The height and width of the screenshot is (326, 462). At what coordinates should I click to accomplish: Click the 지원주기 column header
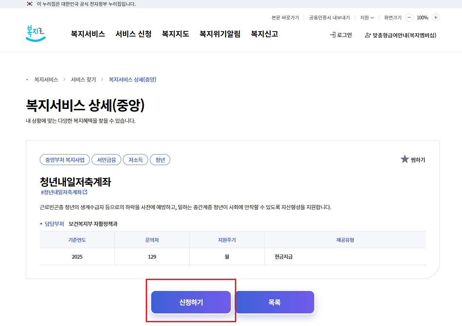(x=227, y=240)
